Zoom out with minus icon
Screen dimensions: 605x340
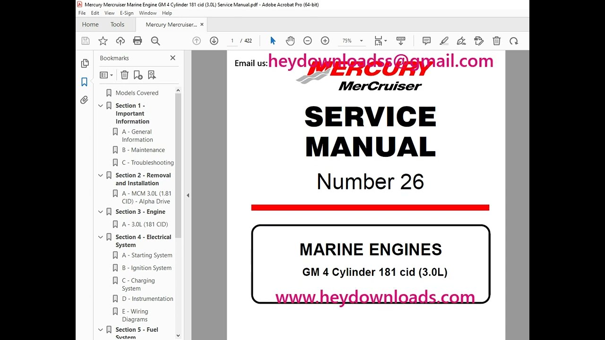pos(308,41)
